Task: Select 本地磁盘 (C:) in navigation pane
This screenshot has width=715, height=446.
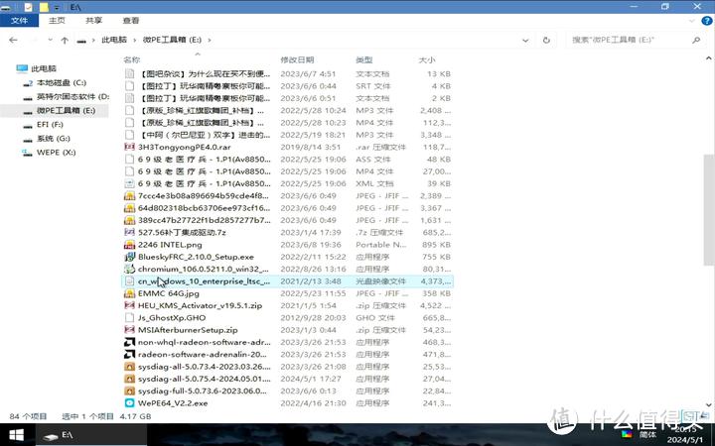Action: [62, 82]
